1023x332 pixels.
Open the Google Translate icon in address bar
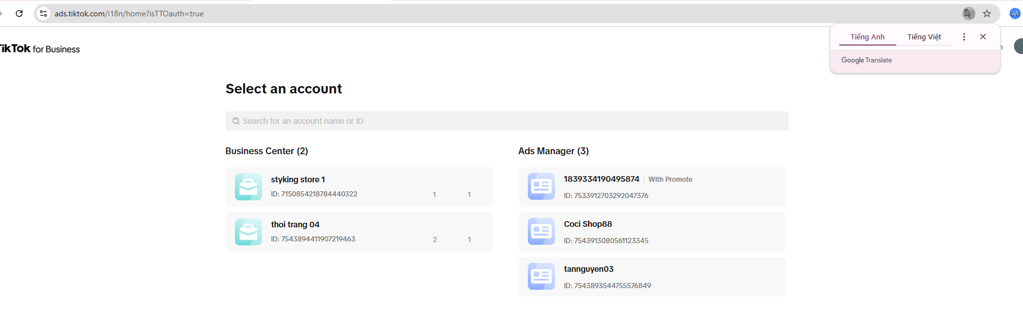pos(969,14)
